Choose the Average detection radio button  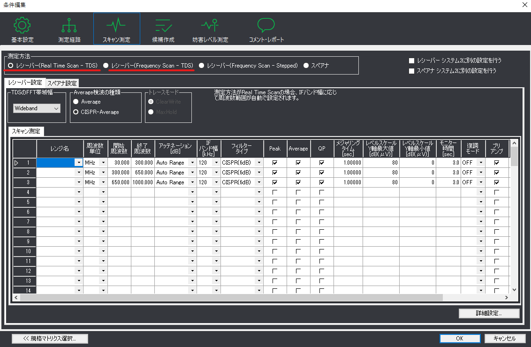[x=76, y=102]
